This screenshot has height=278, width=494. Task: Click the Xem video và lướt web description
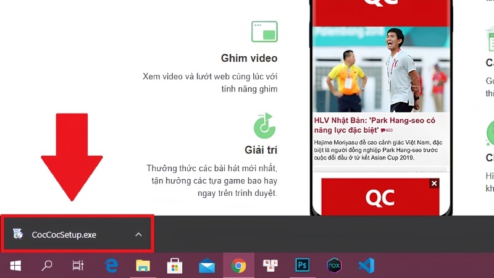(x=210, y=83)
